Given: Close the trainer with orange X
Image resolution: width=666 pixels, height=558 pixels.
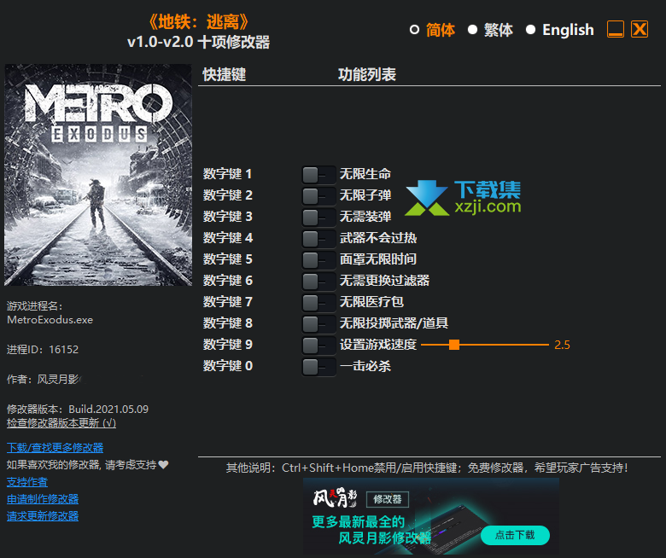Looking at the screenshot, I should (640, 29).
